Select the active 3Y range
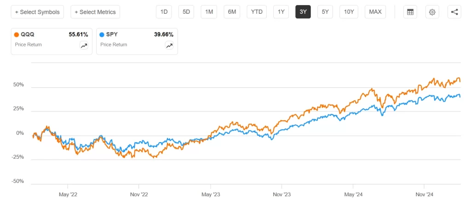This screenshot has width=471, height=210. pyautogui.click(x=303, y=12)
